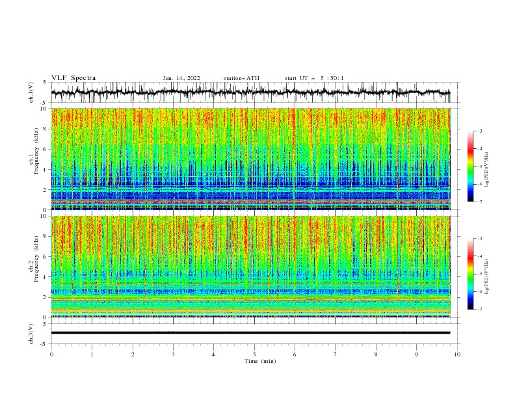Screen dimensions: 515x398
Task: Click the '-7' label on ch.2 color bar
Action: pos(479,310)
